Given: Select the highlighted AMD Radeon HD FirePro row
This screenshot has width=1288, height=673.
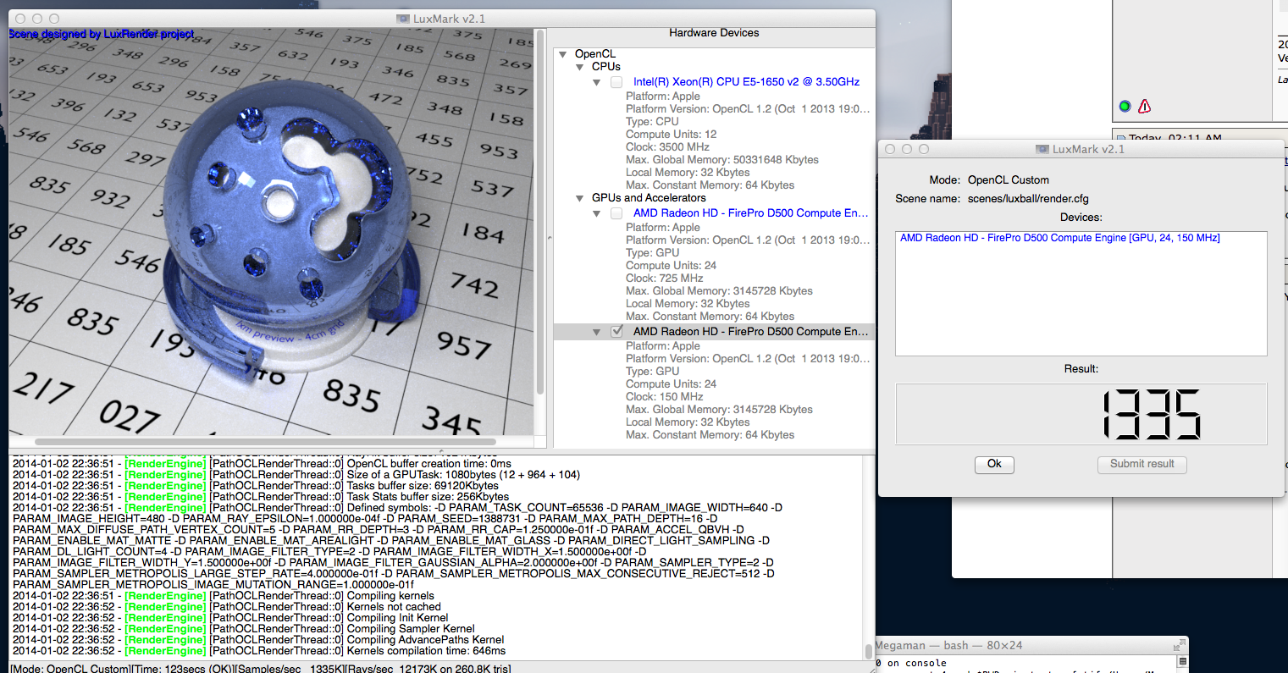Looking at the screenshot, I should (714, 332).
